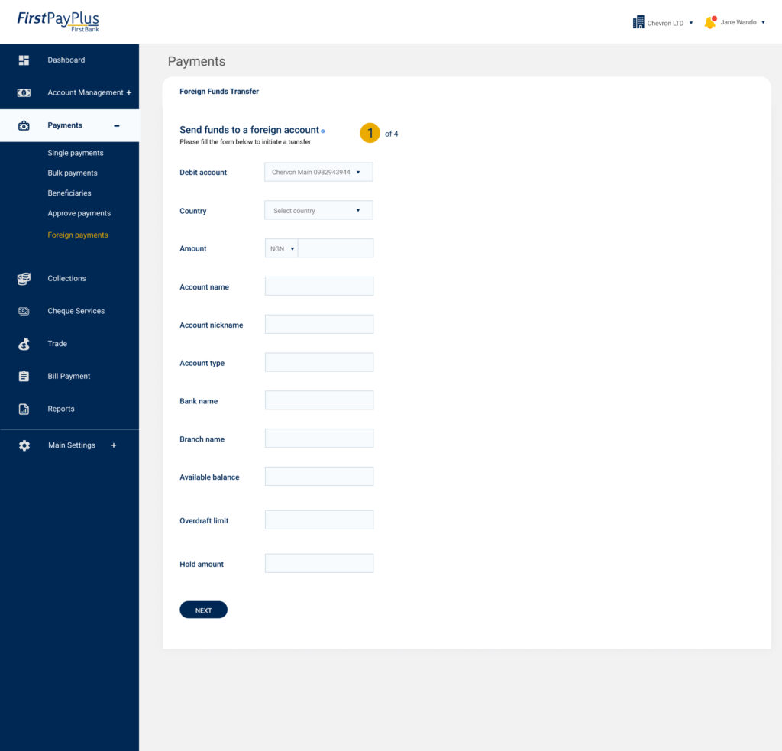Open the NGN currency dropdown
The height and width of the screenshot is (751, 782).
[281, 248]
